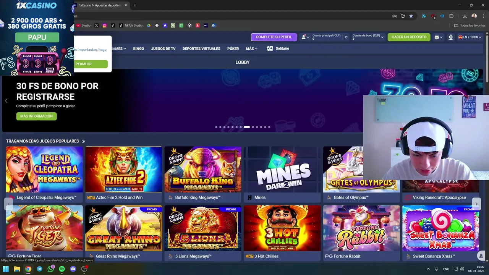Open the JUEGOS DE TV menu item
This screenshot has height=275, width=489.
163,49
